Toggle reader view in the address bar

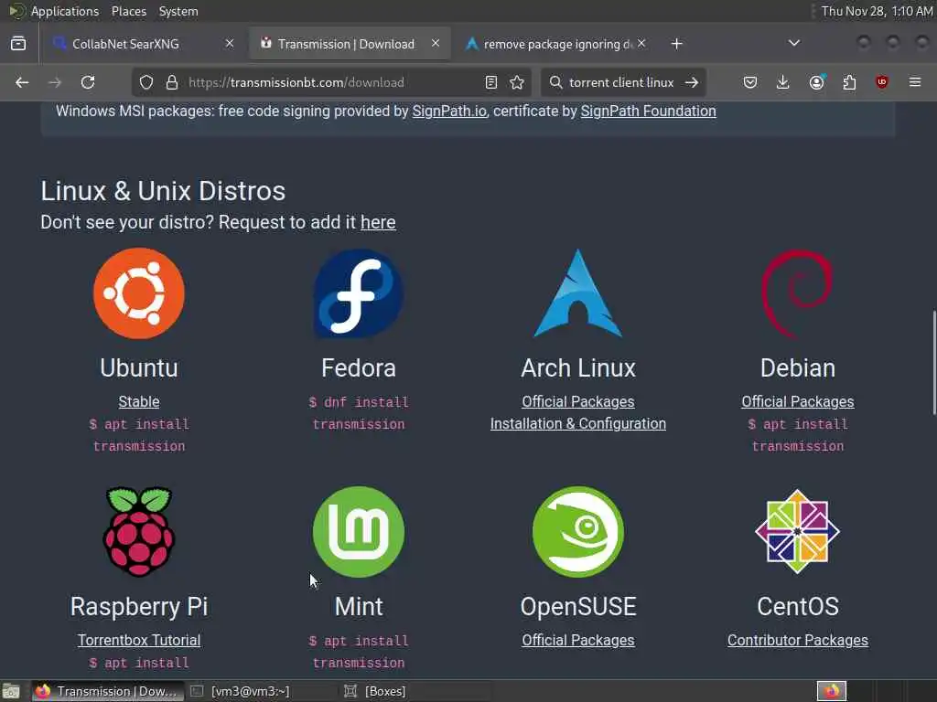coord(491,82)
